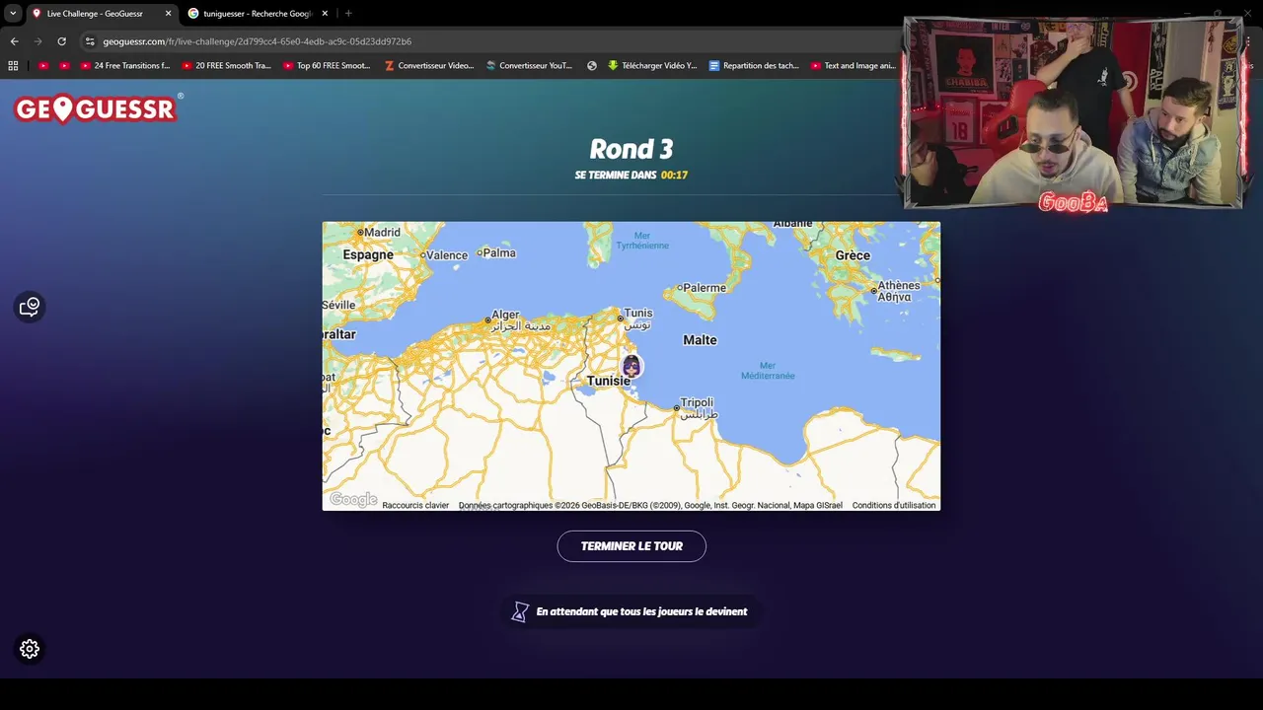Click the Athènes label on map
Viewport: 1263px width, 710px height.
[x=899, y=285]
